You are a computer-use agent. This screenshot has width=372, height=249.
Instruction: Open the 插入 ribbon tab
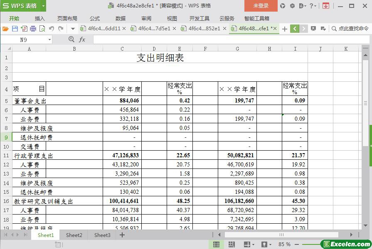pyautogui.click(x=40, y=18)
